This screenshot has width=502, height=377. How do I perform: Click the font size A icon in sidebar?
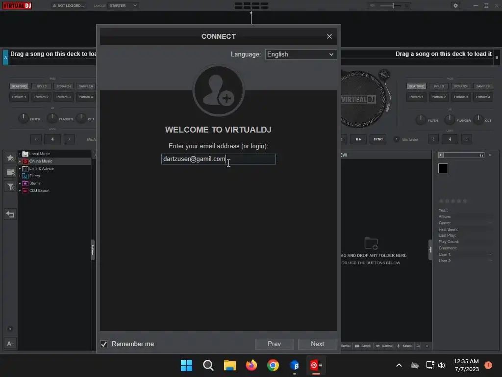[10, 344]
